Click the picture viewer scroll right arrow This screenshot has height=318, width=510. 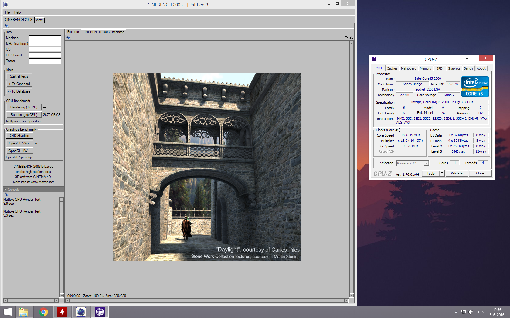point(347,301)
